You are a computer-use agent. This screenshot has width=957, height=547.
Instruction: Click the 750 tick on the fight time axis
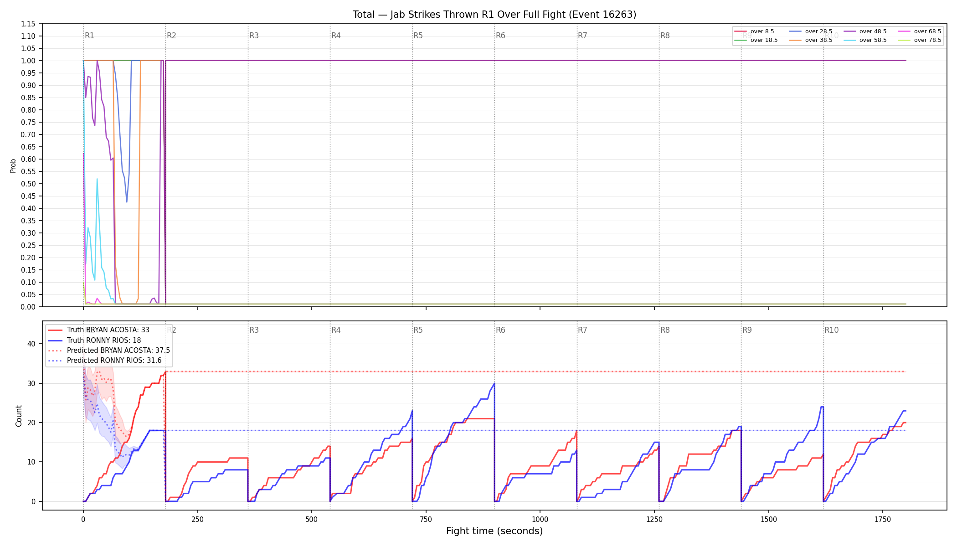[x=426, y=519]
